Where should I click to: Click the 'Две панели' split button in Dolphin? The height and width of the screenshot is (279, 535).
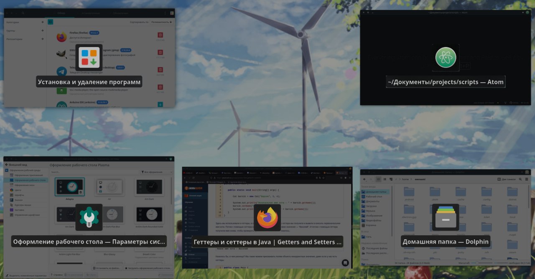(507, 179)
